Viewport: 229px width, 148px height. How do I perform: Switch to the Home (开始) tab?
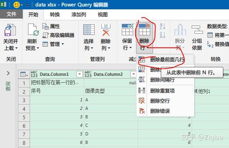click(x=33, y=15)
